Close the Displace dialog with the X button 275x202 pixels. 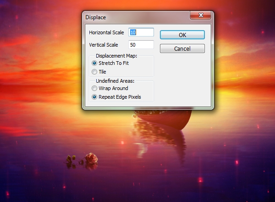pyautogui.click(x=200, y=15)
